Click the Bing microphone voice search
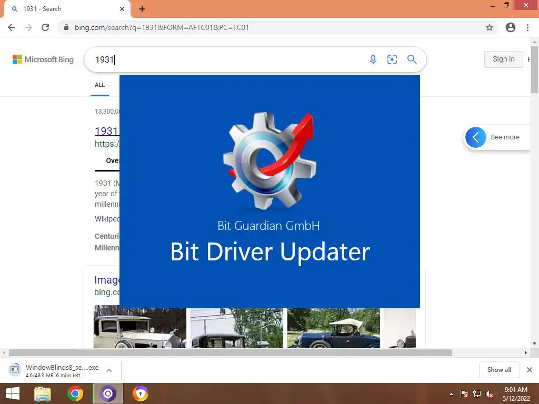Viewport: 539px width, 404px height. pyautogui.click(x=373, y=59)
